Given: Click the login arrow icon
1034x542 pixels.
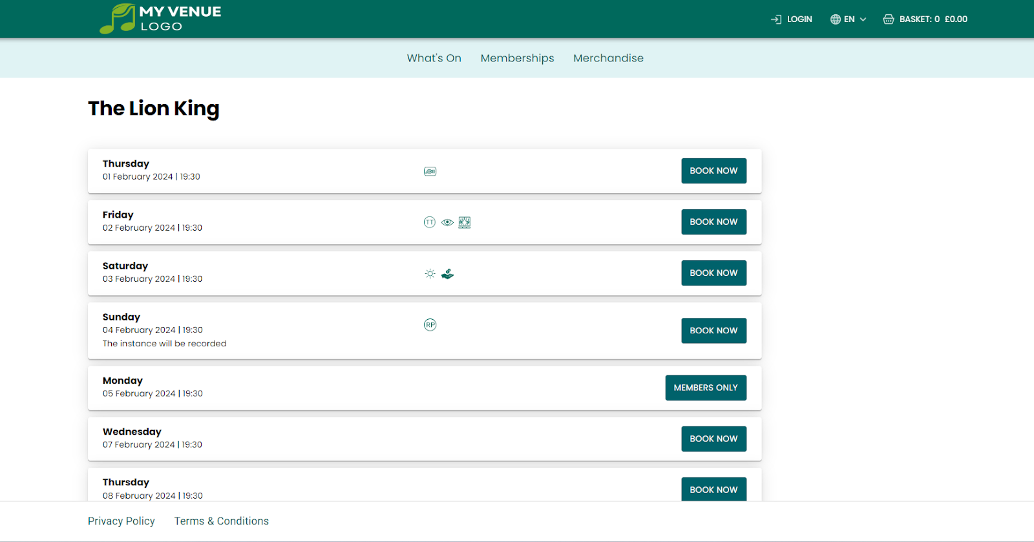Looking at the screenshot, I should [x=776, y=19].
